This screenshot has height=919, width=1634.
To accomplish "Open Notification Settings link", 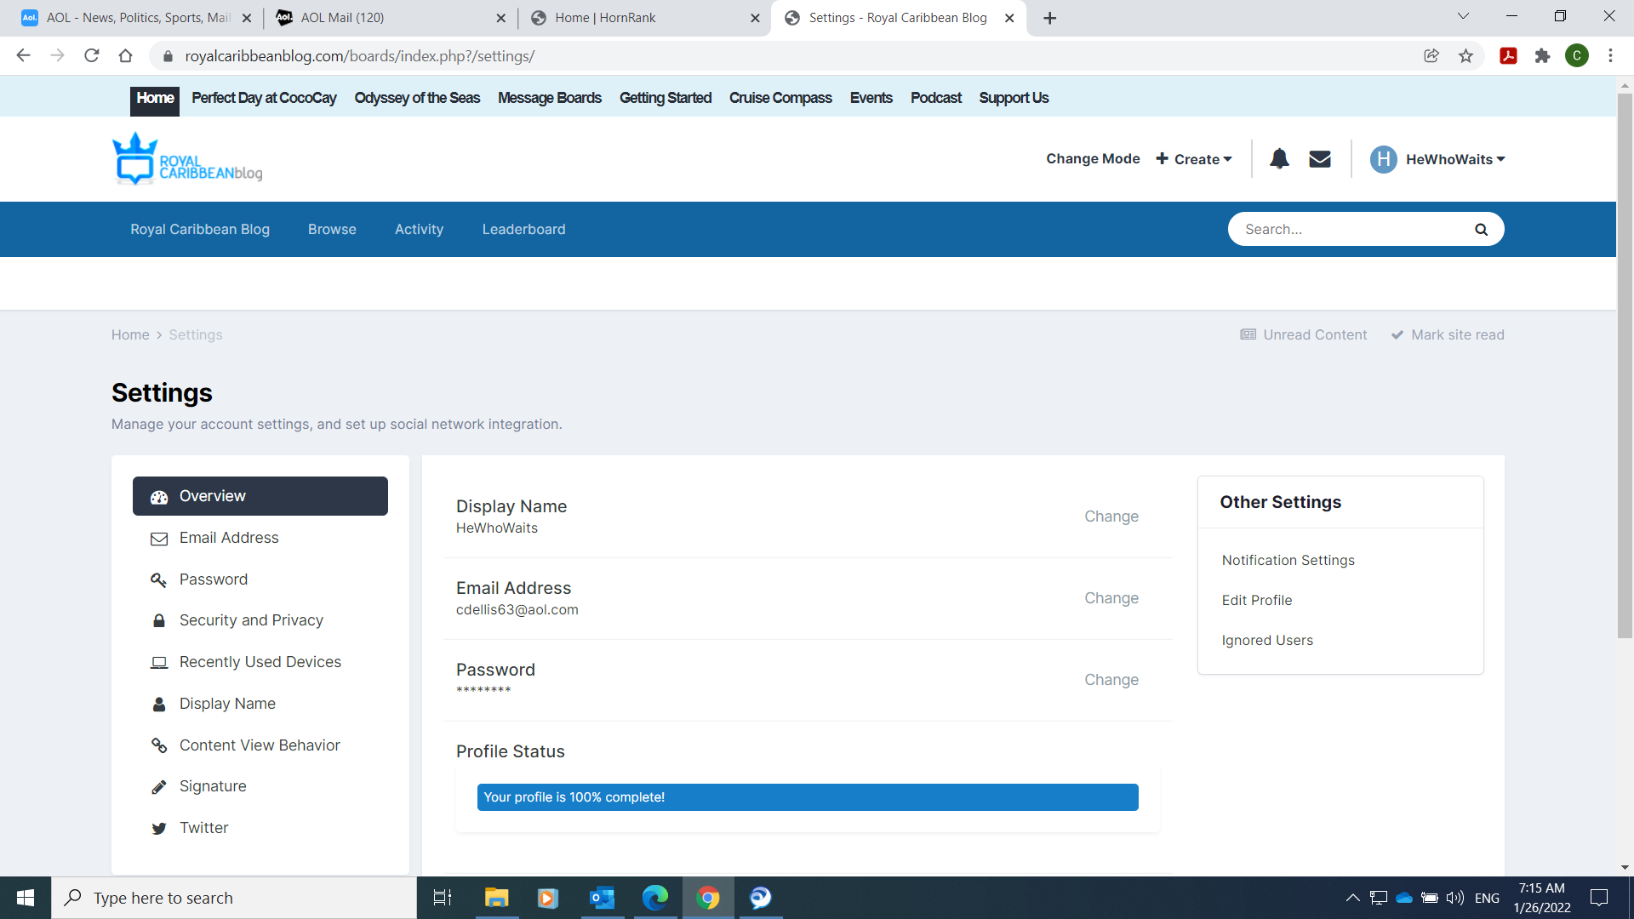I will click(1288, 560).
